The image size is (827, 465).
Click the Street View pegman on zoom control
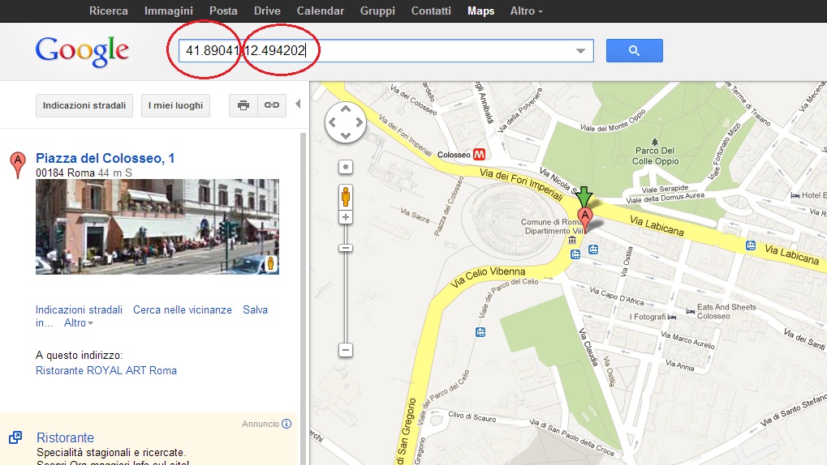coord(346,197)
